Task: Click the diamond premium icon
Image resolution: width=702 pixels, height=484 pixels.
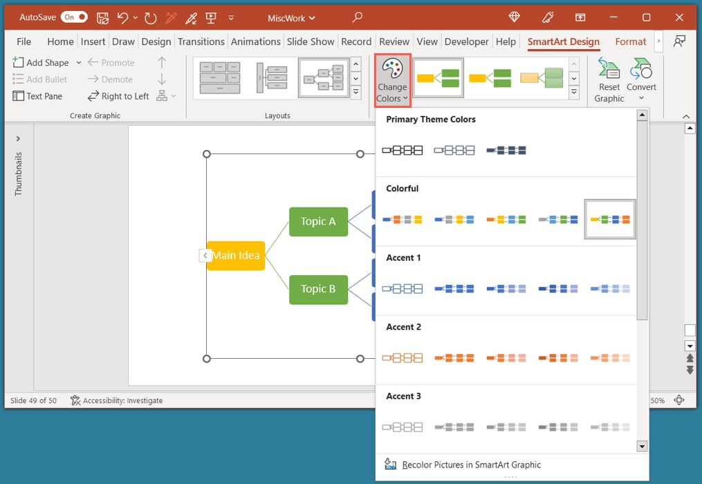Action: 515,17
